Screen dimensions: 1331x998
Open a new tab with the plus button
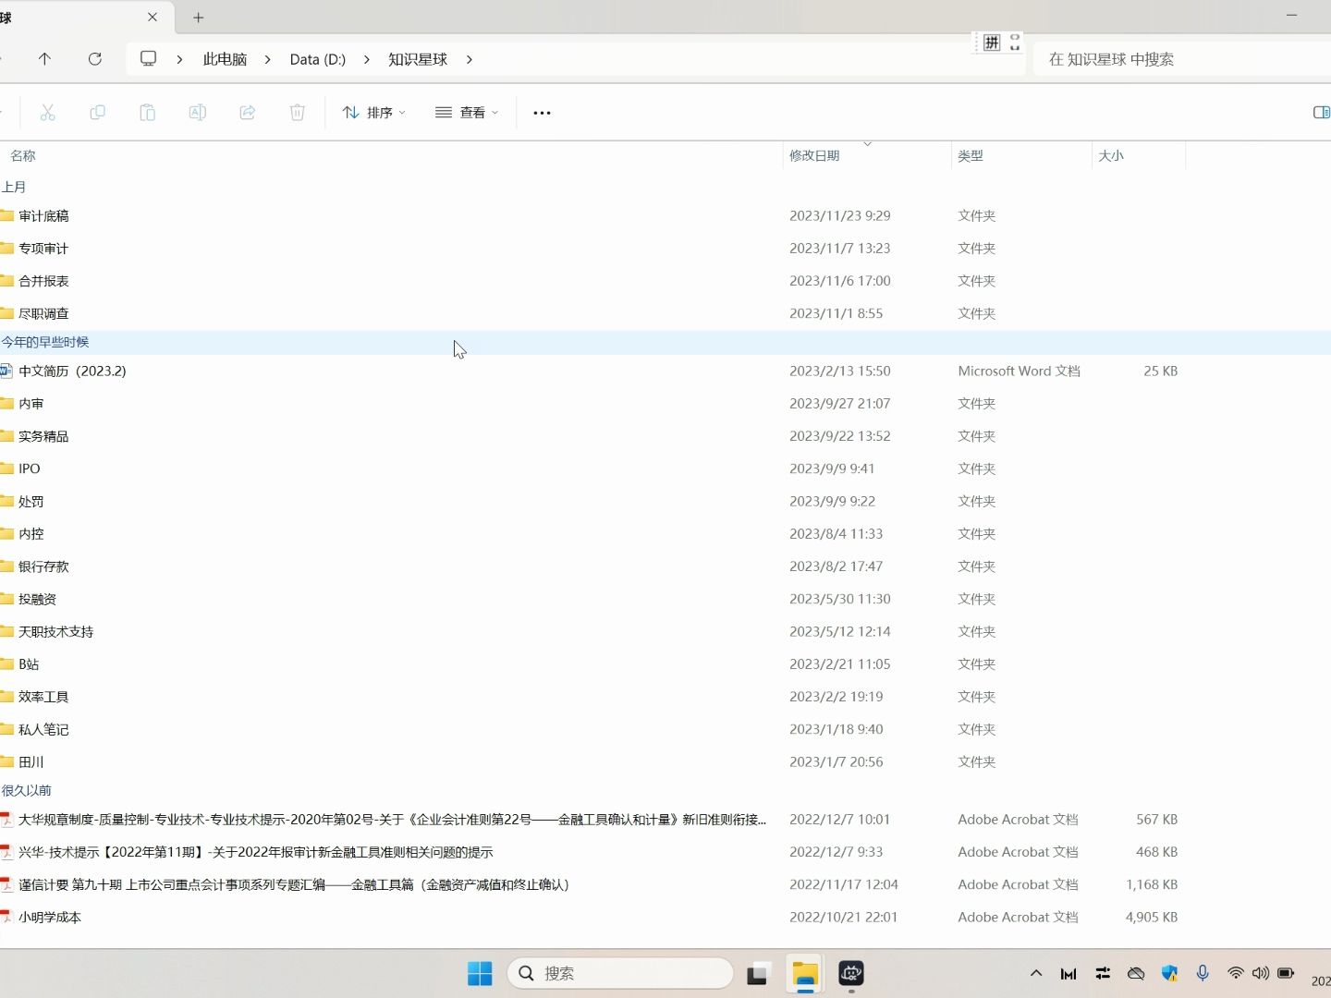198,18
